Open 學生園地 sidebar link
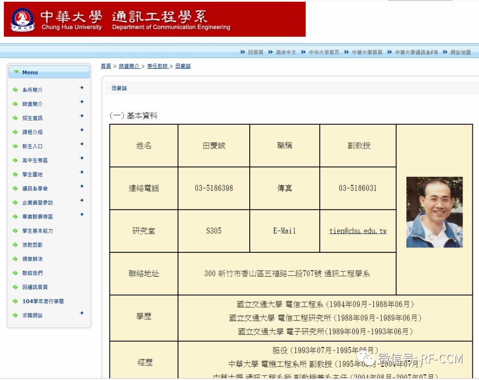479x380 pixels. [x=32, y=174]
